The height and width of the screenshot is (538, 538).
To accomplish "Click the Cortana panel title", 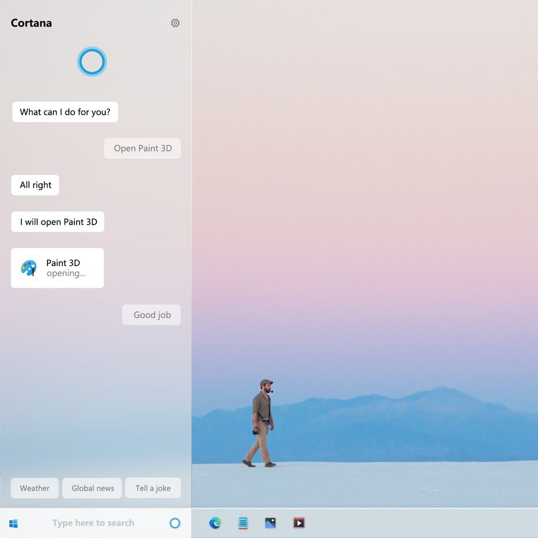I will tap(31, 23).
